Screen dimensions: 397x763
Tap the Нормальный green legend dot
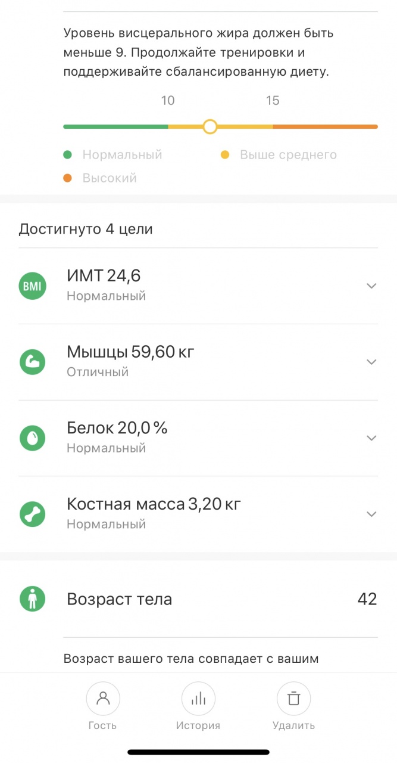tap(68, 155)
